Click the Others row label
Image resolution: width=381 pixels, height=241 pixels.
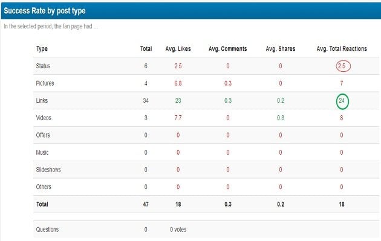(x=44, y=187)
